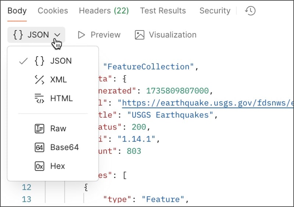This screenshot has width=294, height=207.
Task: Choose Base64 from the format menu
Action: [64, 147]
